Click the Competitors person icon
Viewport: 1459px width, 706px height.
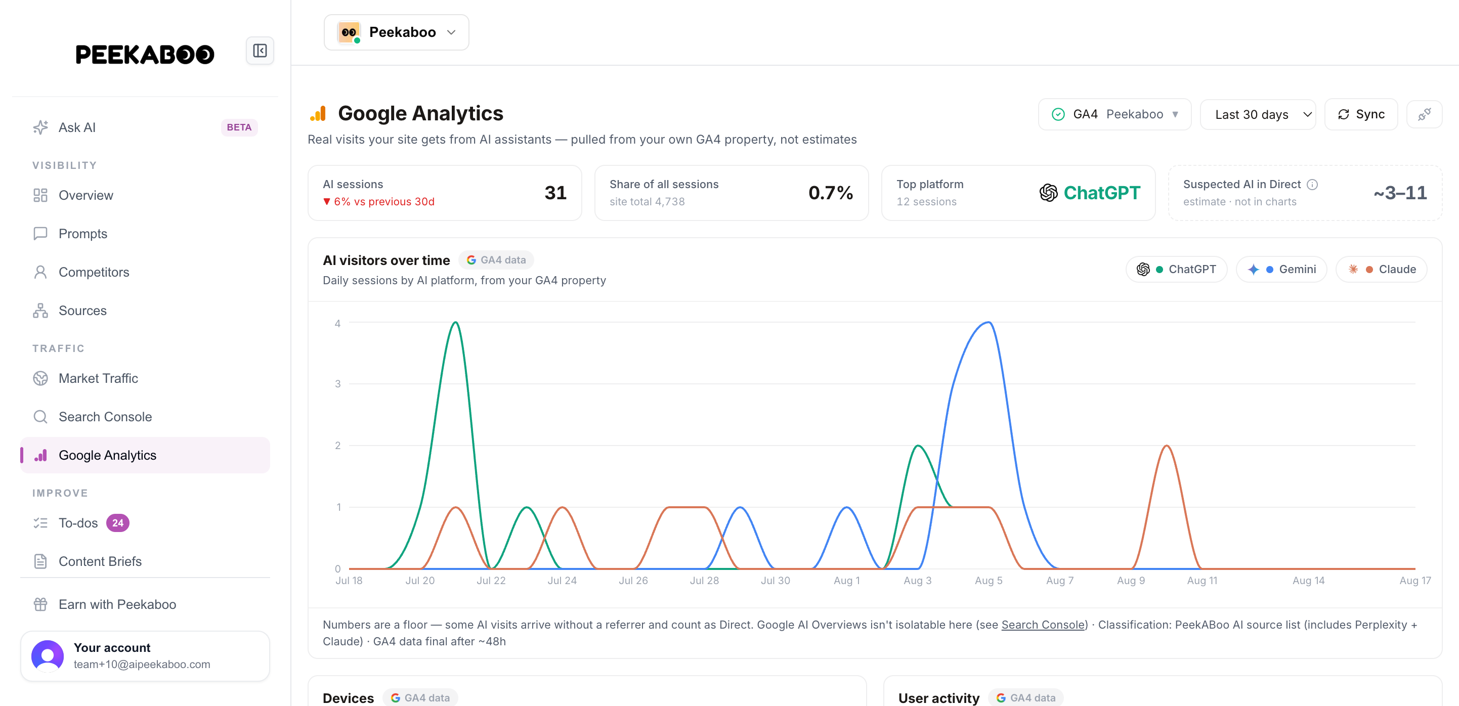40,272
